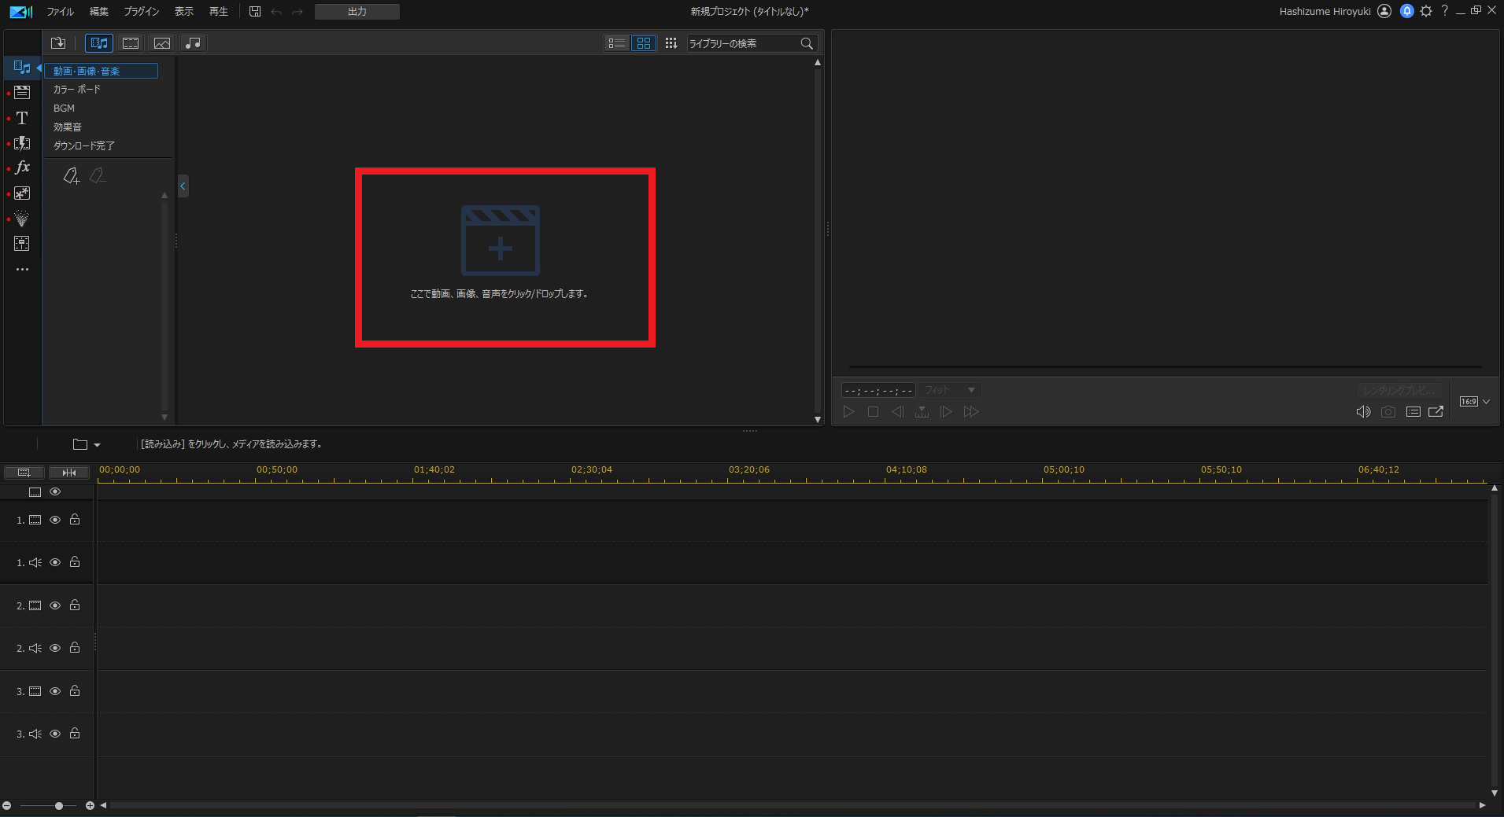Click the timeline zoom slider handle
1504x817 pixels.
(x=59, y=806)
